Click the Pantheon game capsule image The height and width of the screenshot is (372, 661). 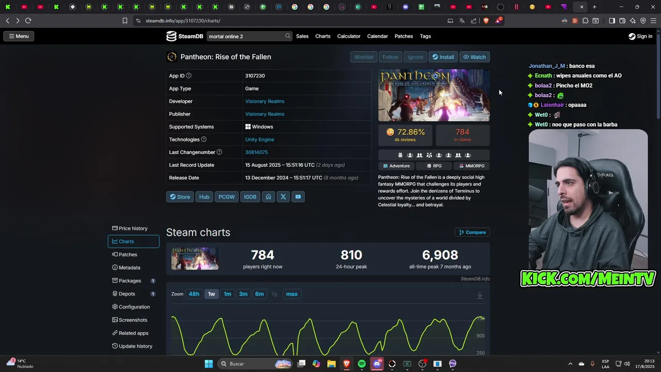point(434,95)
